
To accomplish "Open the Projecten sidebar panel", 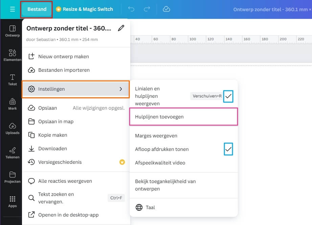I will [x=12, y=177].
